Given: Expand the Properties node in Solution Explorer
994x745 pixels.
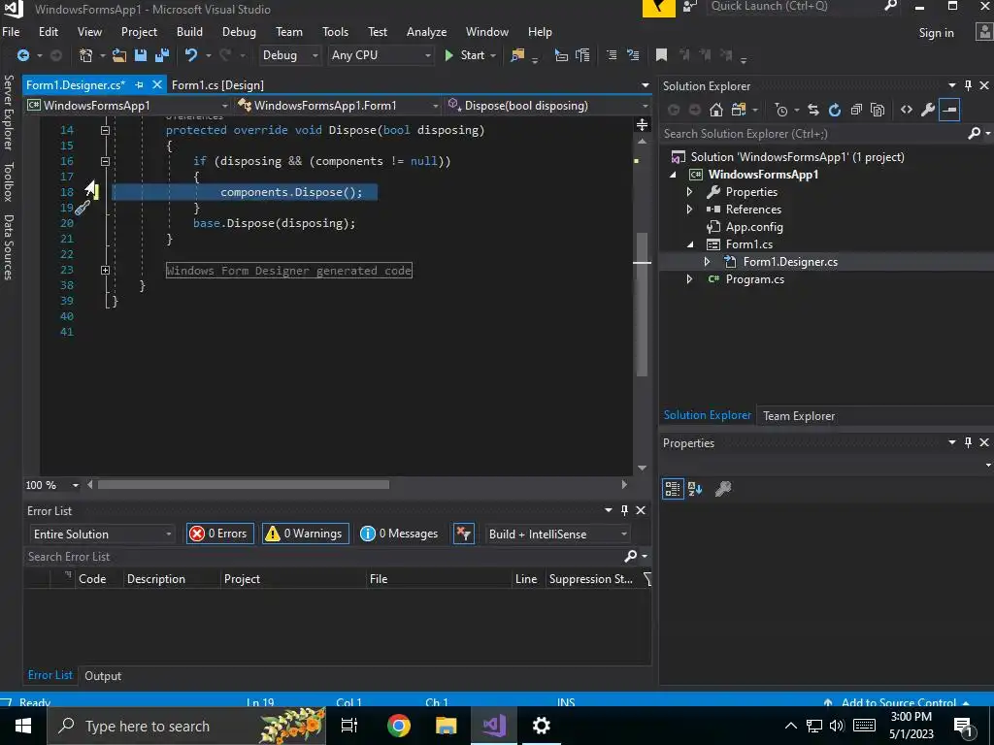Looking at the screenshot, I should click(690, 191).
